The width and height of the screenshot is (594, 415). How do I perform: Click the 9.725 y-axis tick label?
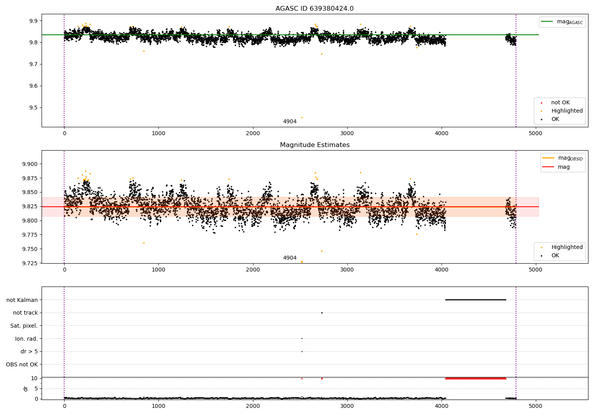pyautogui.click(x=30, y=263)
